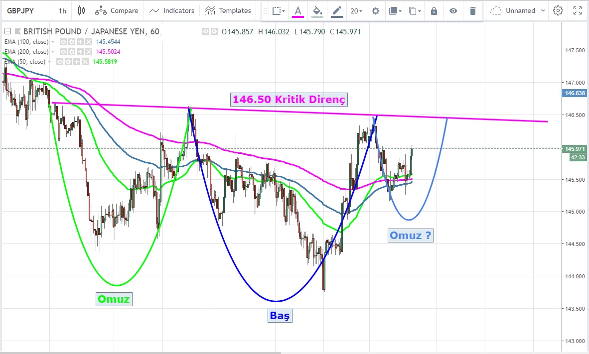Click the GBPJPY symbol search field

coord(25,10)
